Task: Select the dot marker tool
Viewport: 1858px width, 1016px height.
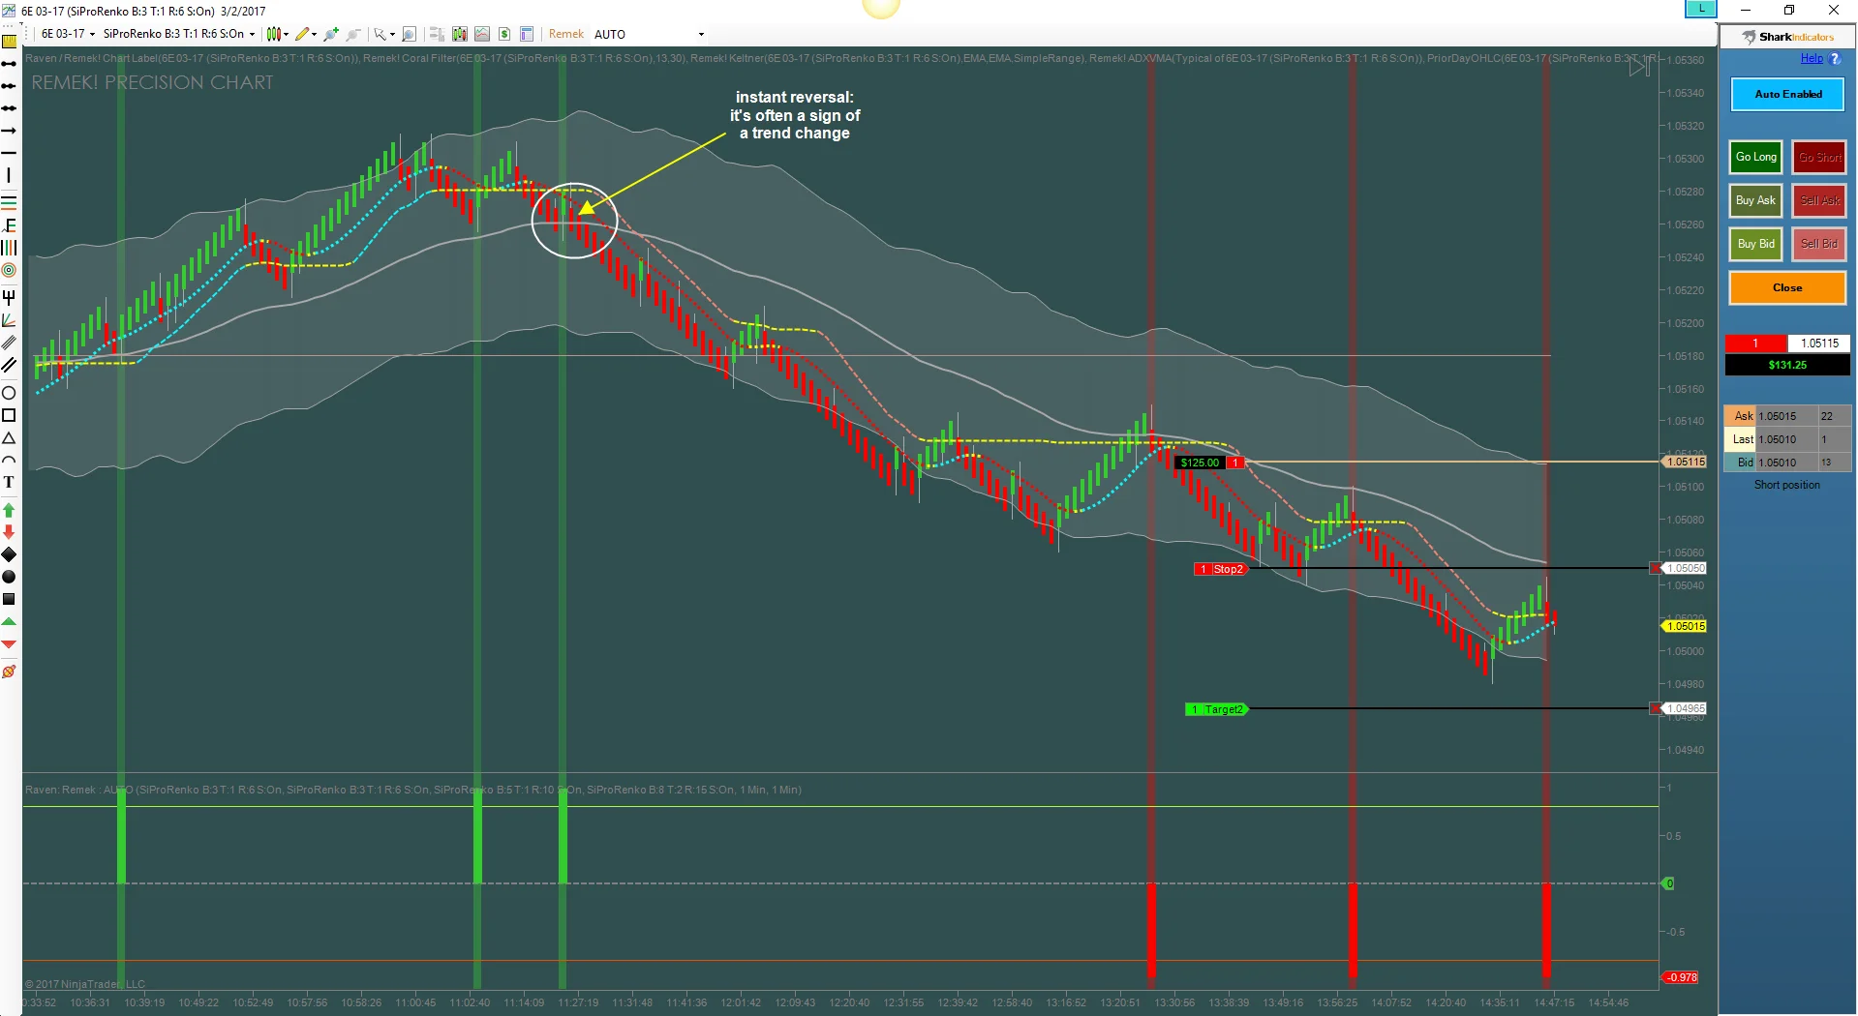Action: [9, 577]
